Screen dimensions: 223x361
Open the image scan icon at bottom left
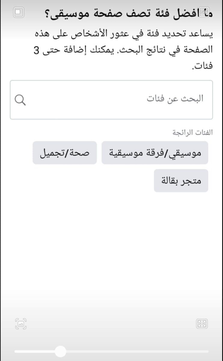tap(21, 324)
